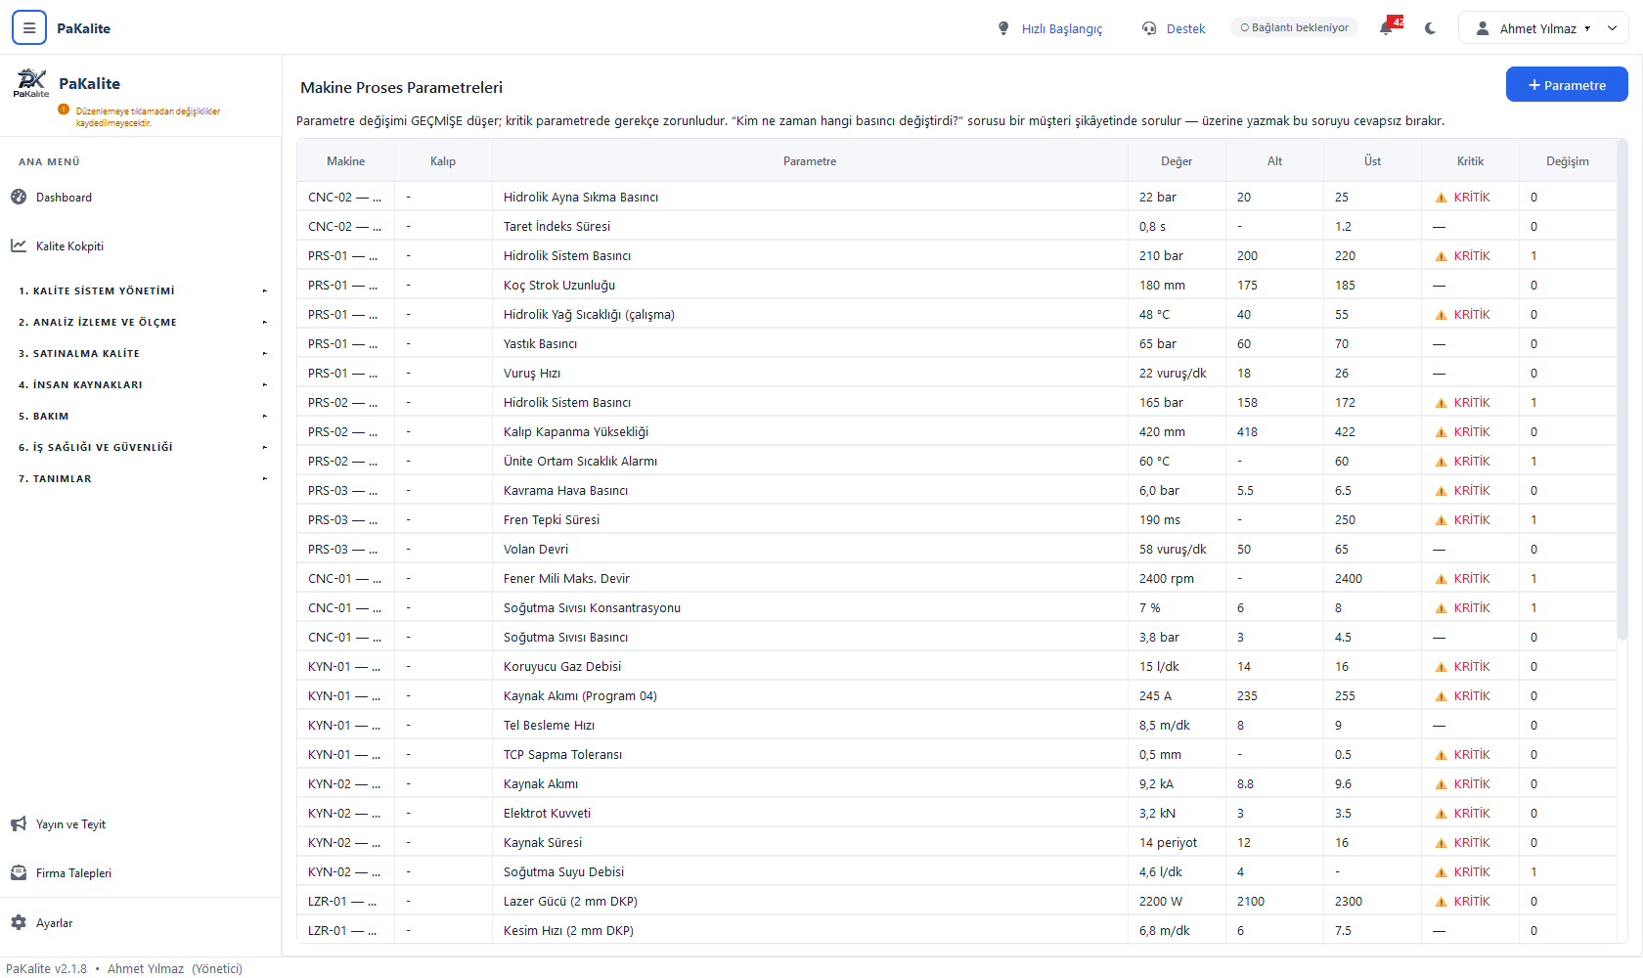This screenshot has height=978, width=1643.
Task: Click KRİTİK warning icon for Soğutma Suyu Debisi
Action: coord(1441,872)
